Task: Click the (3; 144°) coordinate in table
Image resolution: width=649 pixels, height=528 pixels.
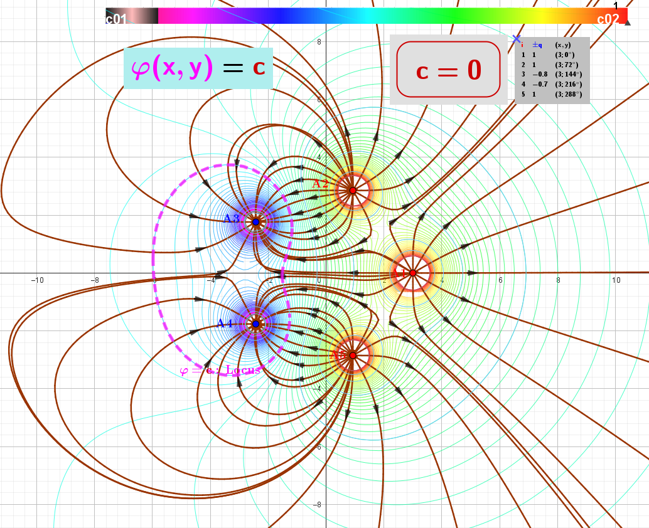Action: click(x=568, y=75)
